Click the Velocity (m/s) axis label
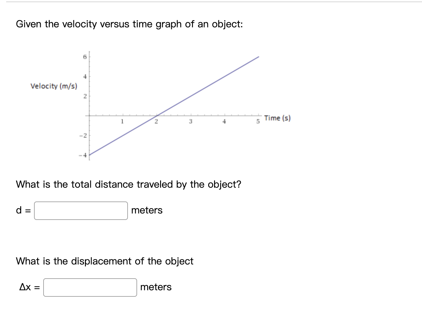The height and width of the screenshot is (309, 422). point(54,86)
